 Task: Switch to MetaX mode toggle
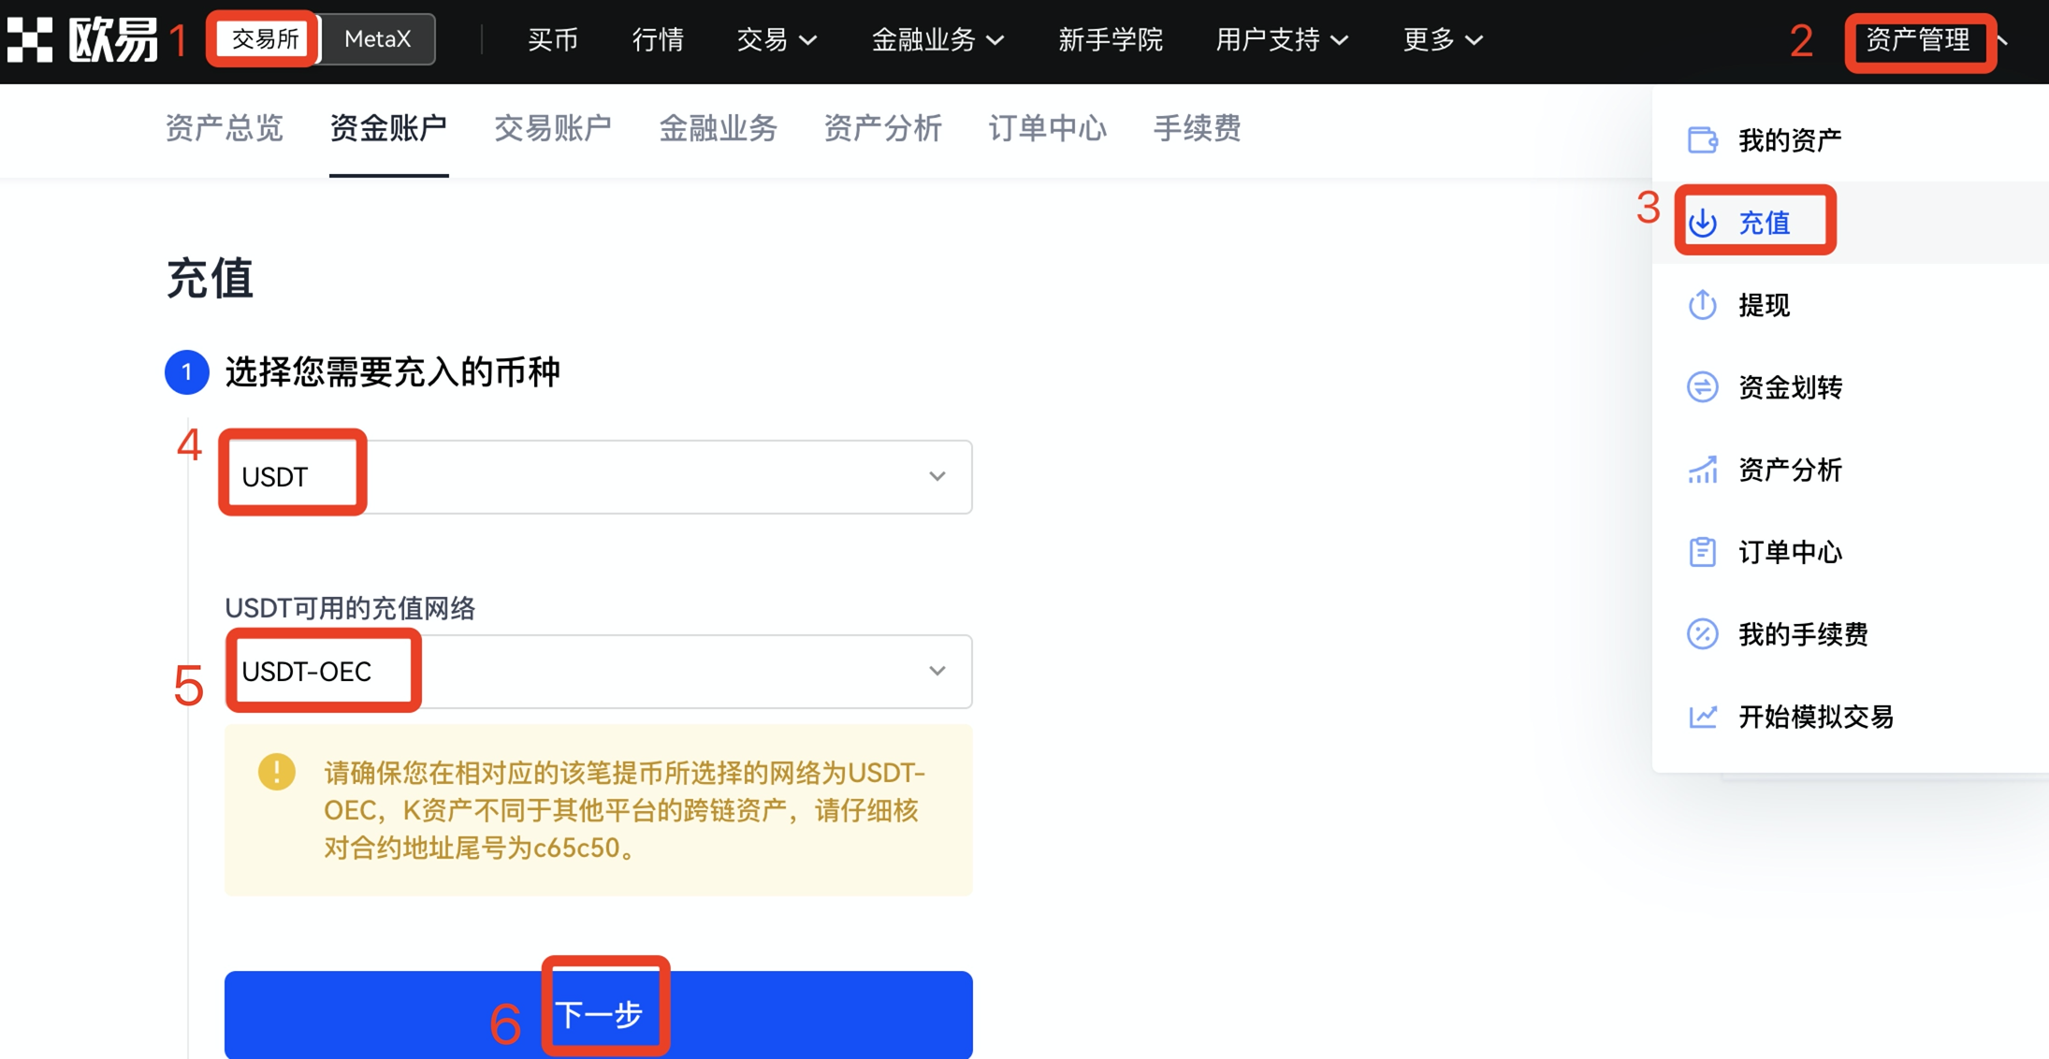[x=378, y=39]
